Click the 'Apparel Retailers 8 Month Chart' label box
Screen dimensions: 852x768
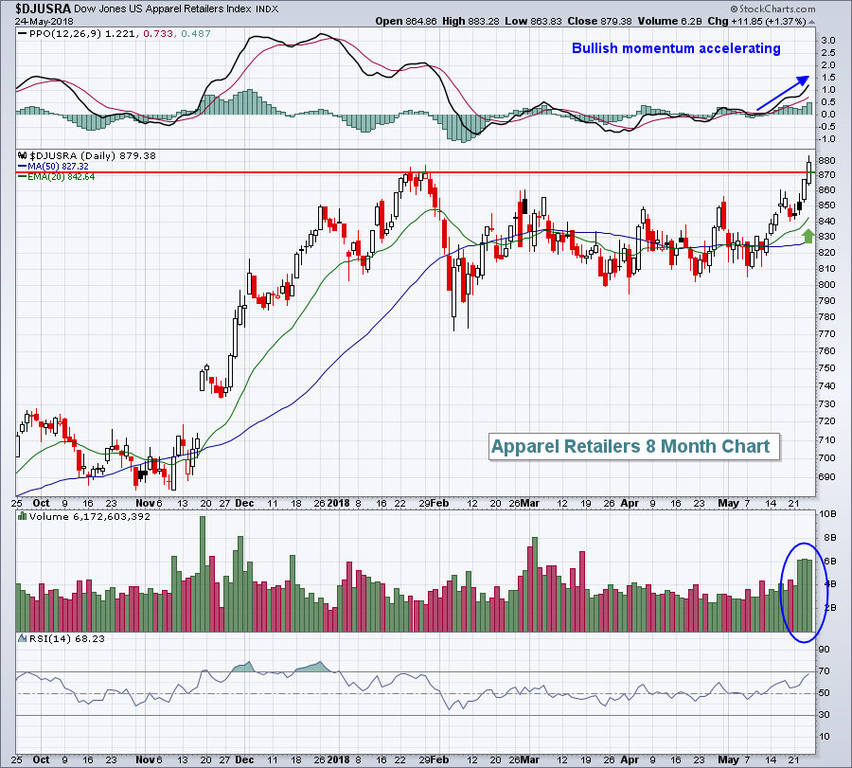click(634, 447)
